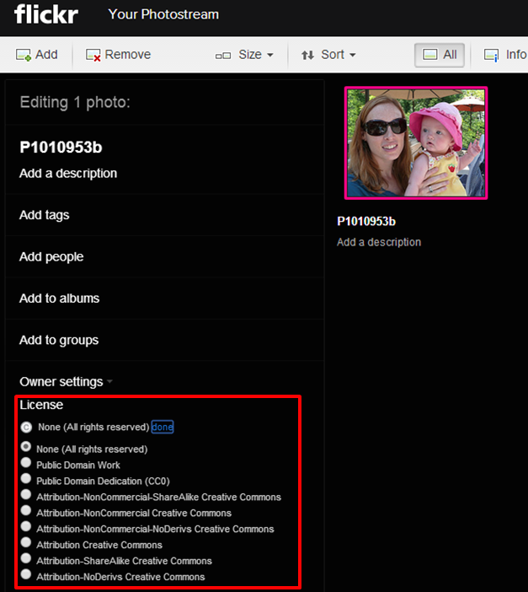The width and height of the screenshot is (528, 592).
Task: Click the Info toolbar label
Action: click(516, 55)
